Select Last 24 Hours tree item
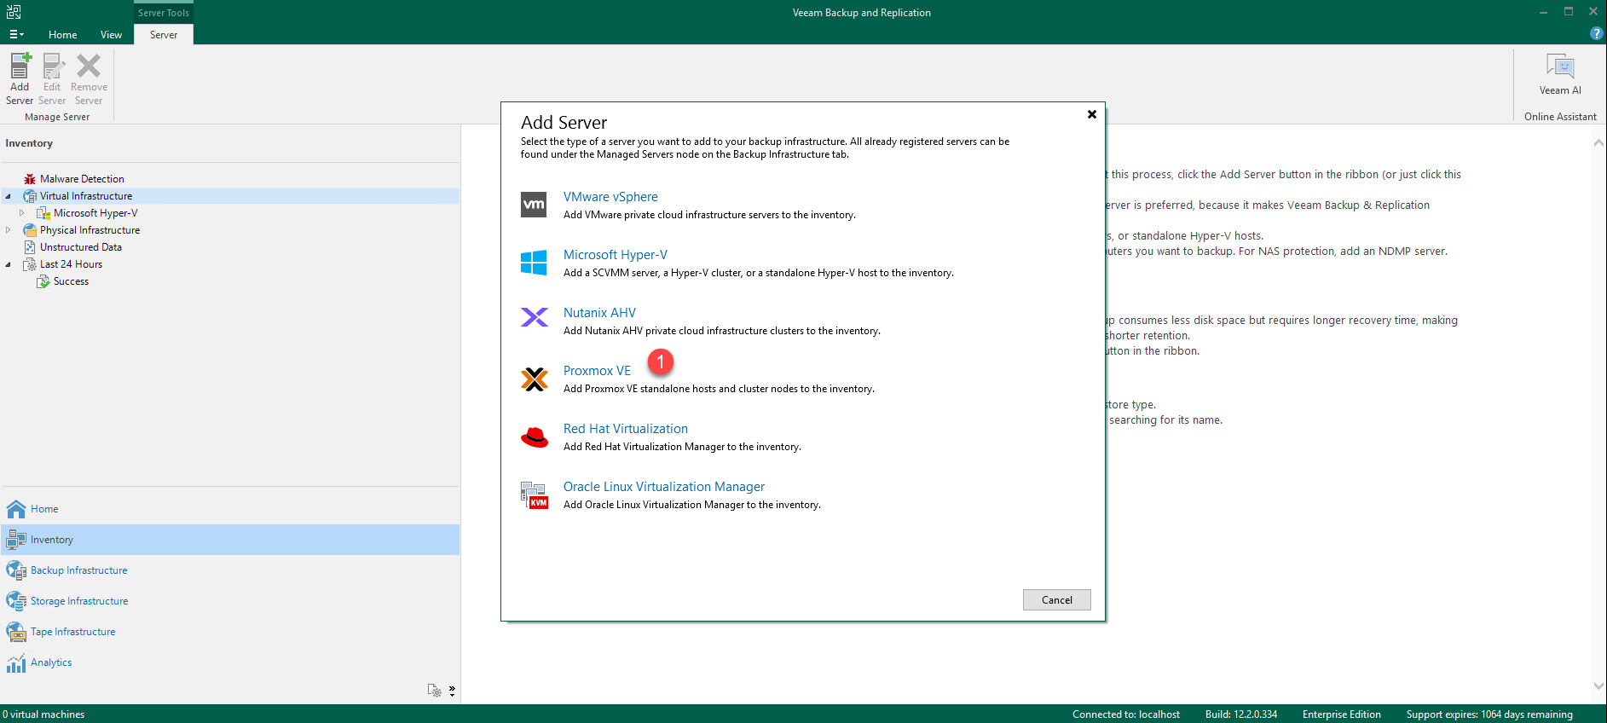1607x723 pixels. tap(71, 264)
